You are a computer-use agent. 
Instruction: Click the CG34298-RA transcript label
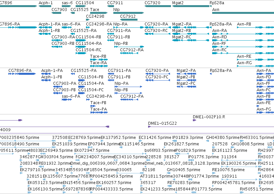[x=99, y=24]
